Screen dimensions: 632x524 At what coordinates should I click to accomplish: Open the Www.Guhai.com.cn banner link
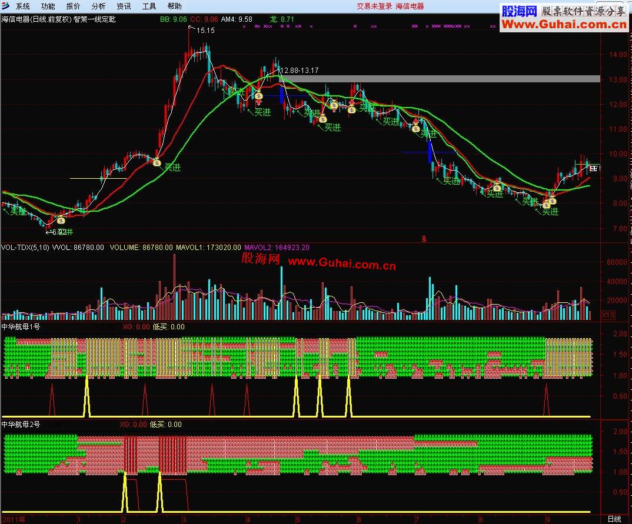pos(564,24)
